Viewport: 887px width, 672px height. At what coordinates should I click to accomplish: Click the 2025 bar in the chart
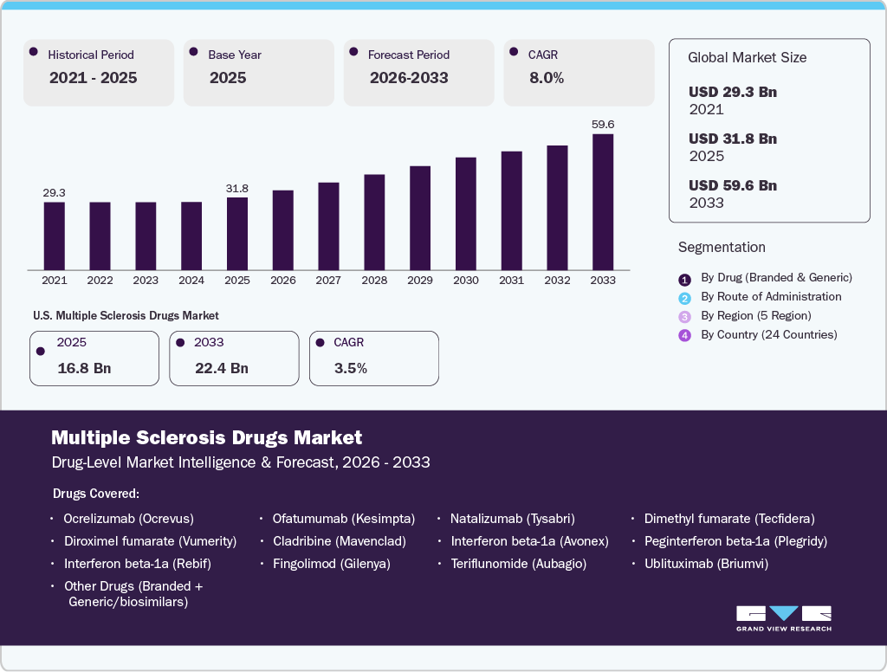click(237, 234)
